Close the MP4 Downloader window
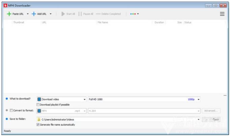230x136 pixels. pyautogui.click(x=223, y=6)
